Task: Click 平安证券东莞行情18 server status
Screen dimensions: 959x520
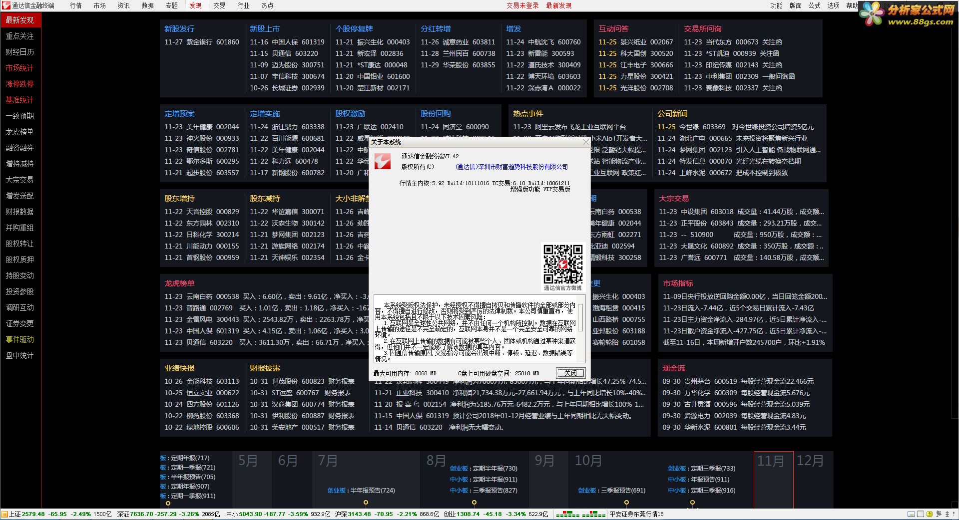Action: pyautogui.click(x=637, y=514)
